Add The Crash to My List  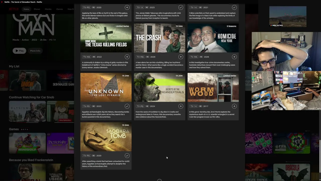[x=181, y=57]
